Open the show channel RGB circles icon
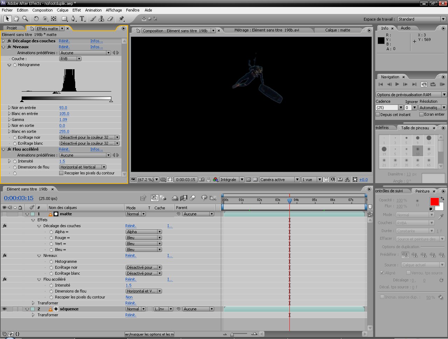 click(215, 180)
